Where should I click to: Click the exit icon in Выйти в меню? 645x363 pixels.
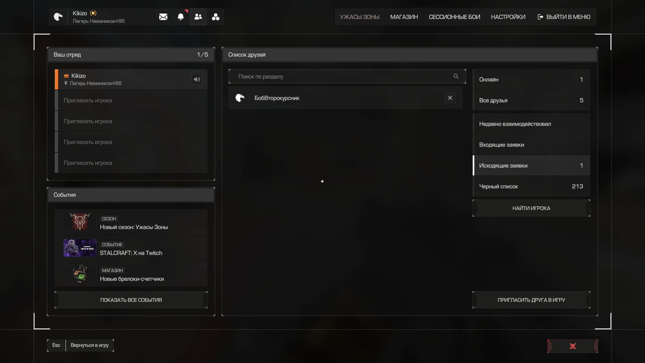tap(541, 17)
